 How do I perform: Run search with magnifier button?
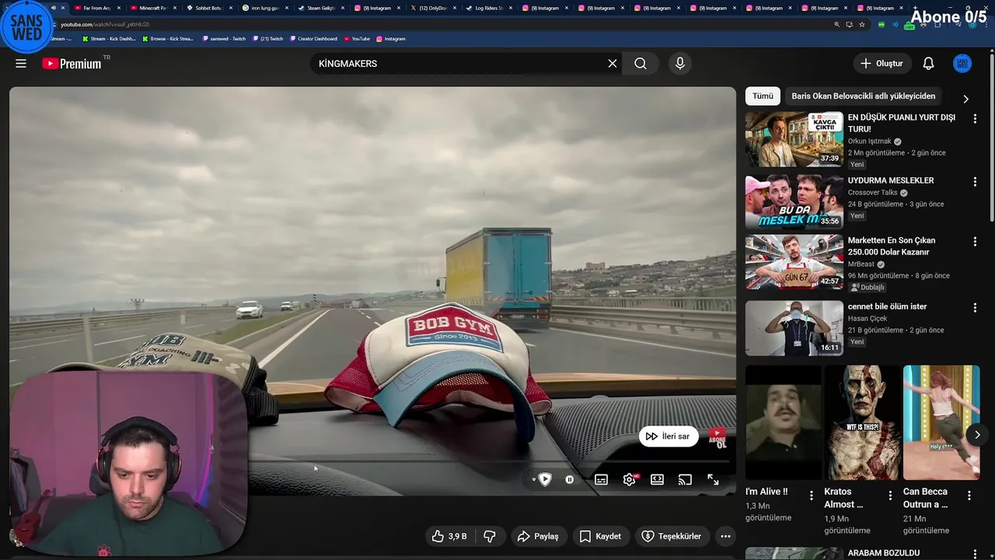tap(641, 64)
